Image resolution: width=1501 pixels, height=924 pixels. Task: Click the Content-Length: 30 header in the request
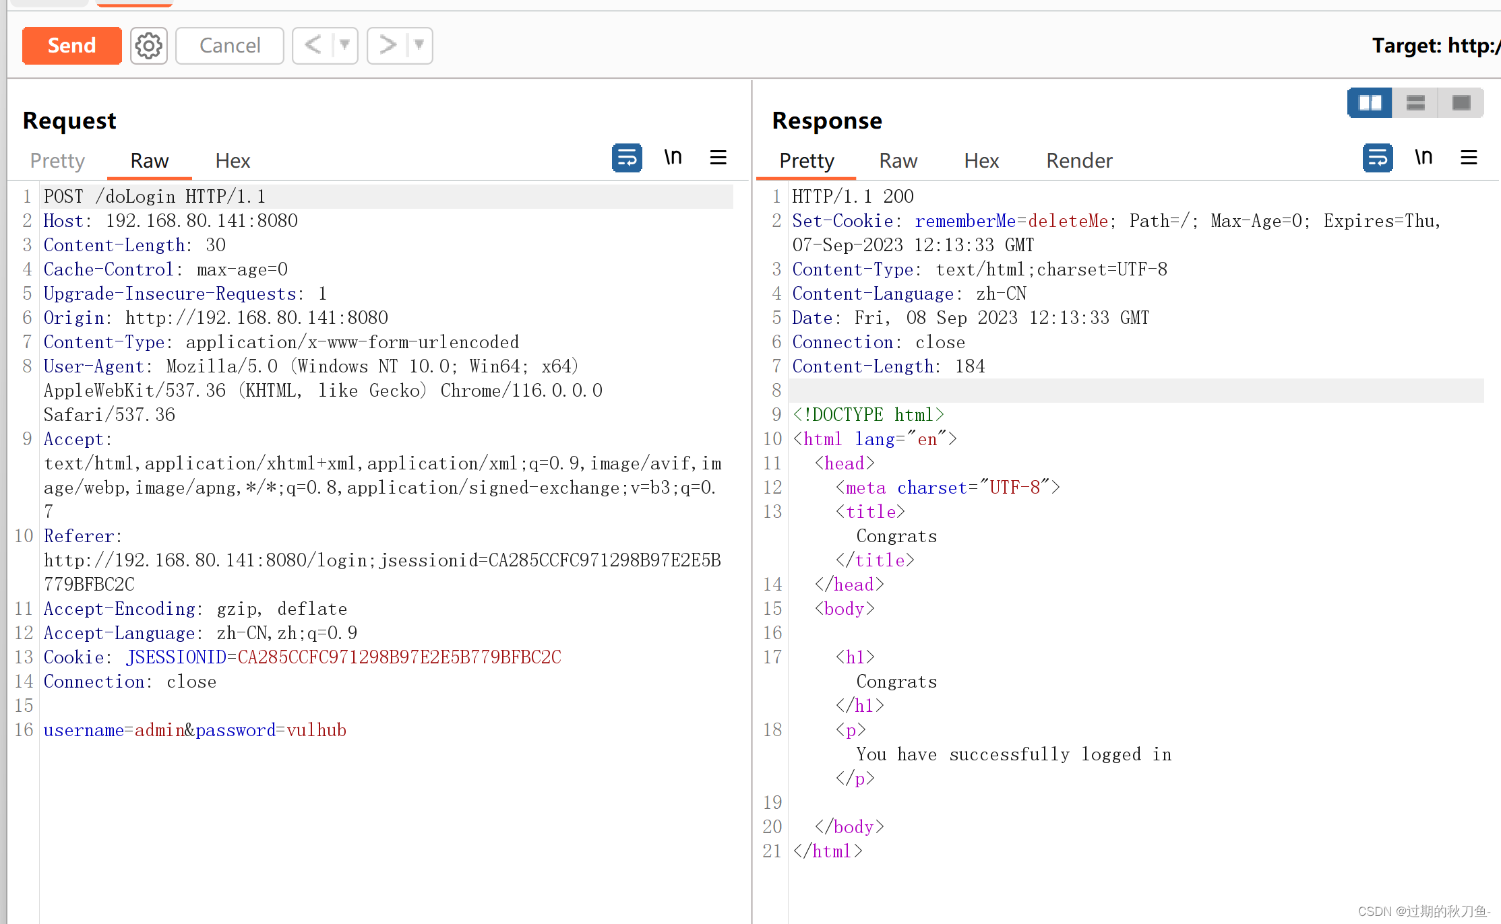pos(135,245)
